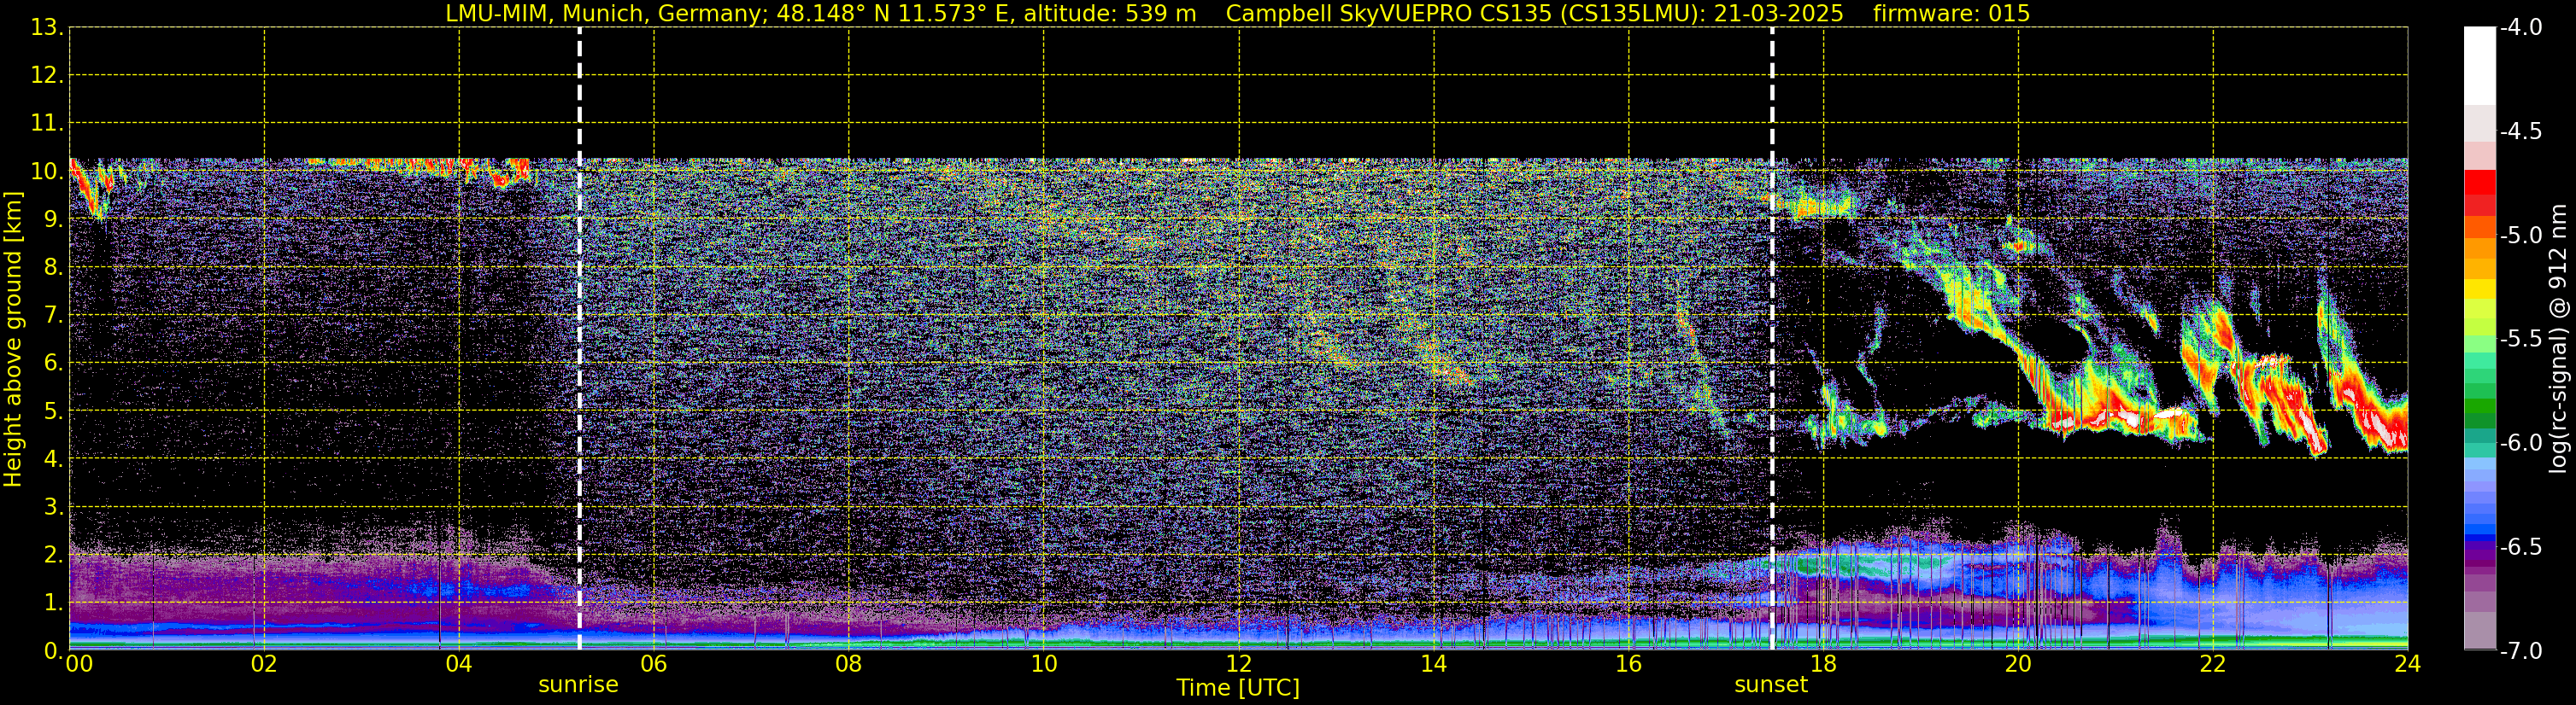Image resolution: width=2576 pixels, height=705 pixels.
Task: Click the 'sunrise' label below the time axis
Action: click(x=578, y=684)
